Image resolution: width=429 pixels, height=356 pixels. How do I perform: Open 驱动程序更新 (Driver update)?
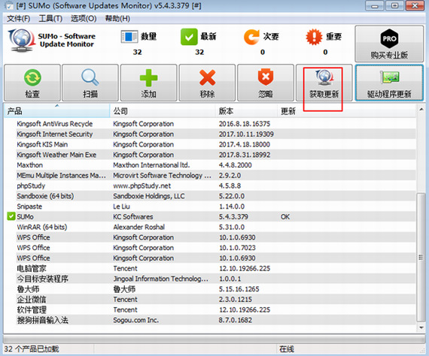[x=389, y=83]
